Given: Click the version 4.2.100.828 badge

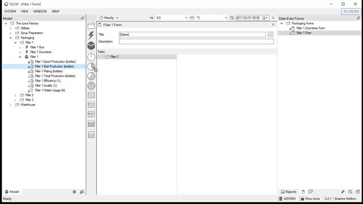Looking at the screenshot, I should click(351, 11).
